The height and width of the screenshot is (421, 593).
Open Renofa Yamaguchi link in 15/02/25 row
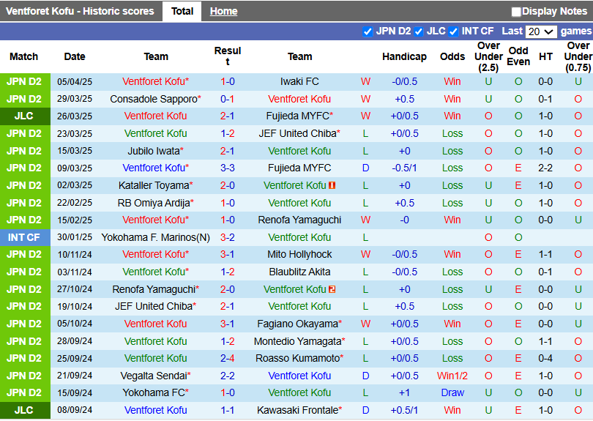click(x=299, y=220)
